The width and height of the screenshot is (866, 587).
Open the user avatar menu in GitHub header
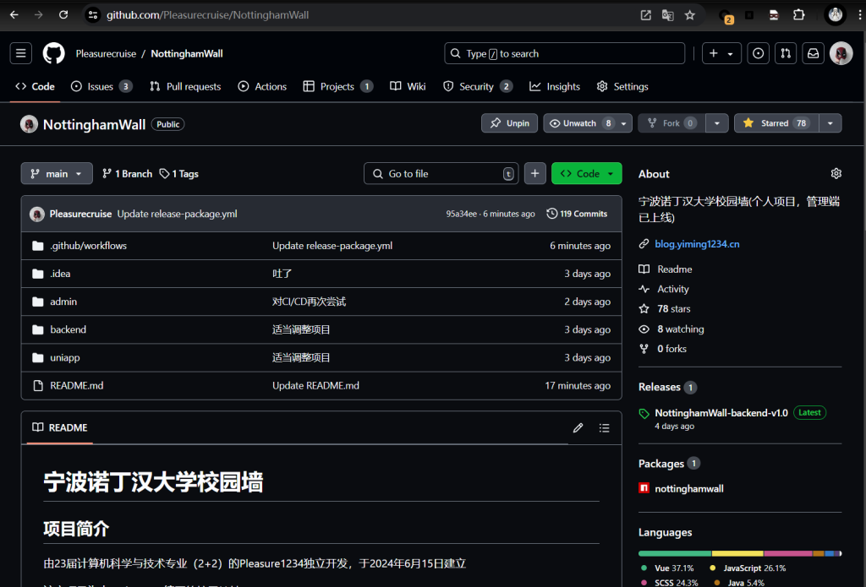point(841,53)
